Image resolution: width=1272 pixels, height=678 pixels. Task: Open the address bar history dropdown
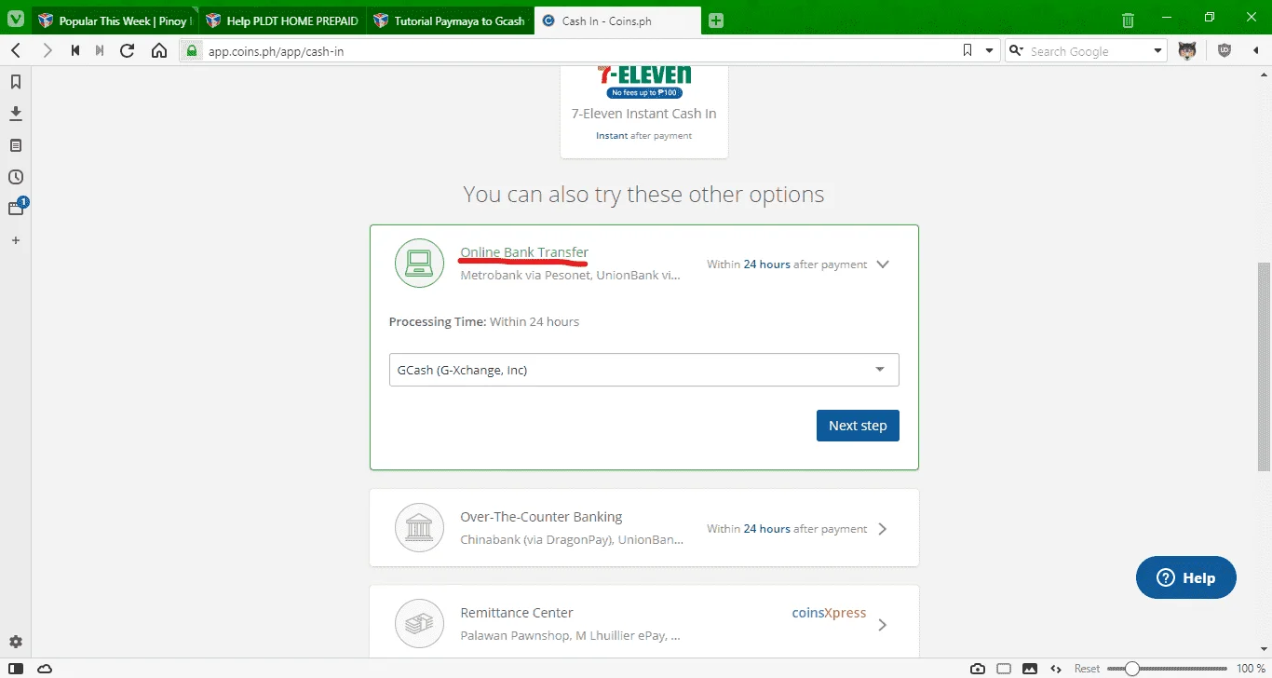[990, 51]
